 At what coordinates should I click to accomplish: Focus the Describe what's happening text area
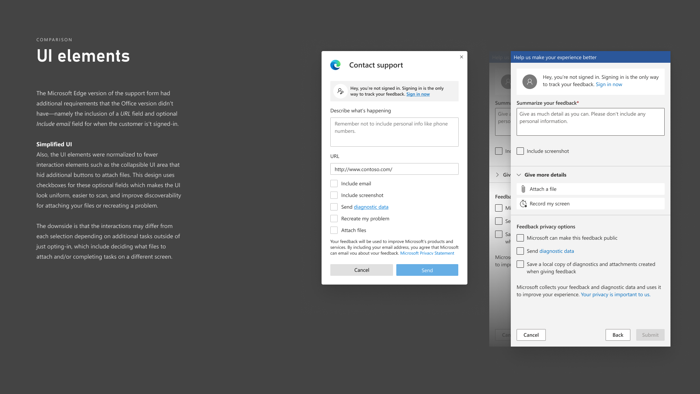(x=394, y=132)
